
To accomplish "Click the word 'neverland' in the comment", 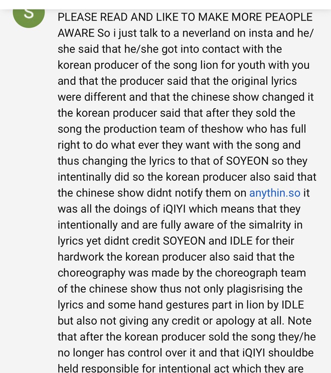I will tap(206, 33).
